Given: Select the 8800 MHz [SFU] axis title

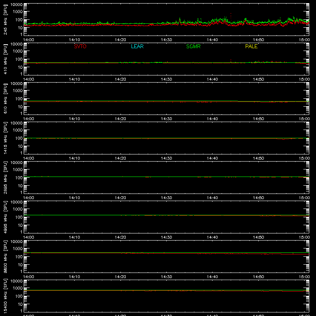Looking at the screenshot, I should pos(6,257).
